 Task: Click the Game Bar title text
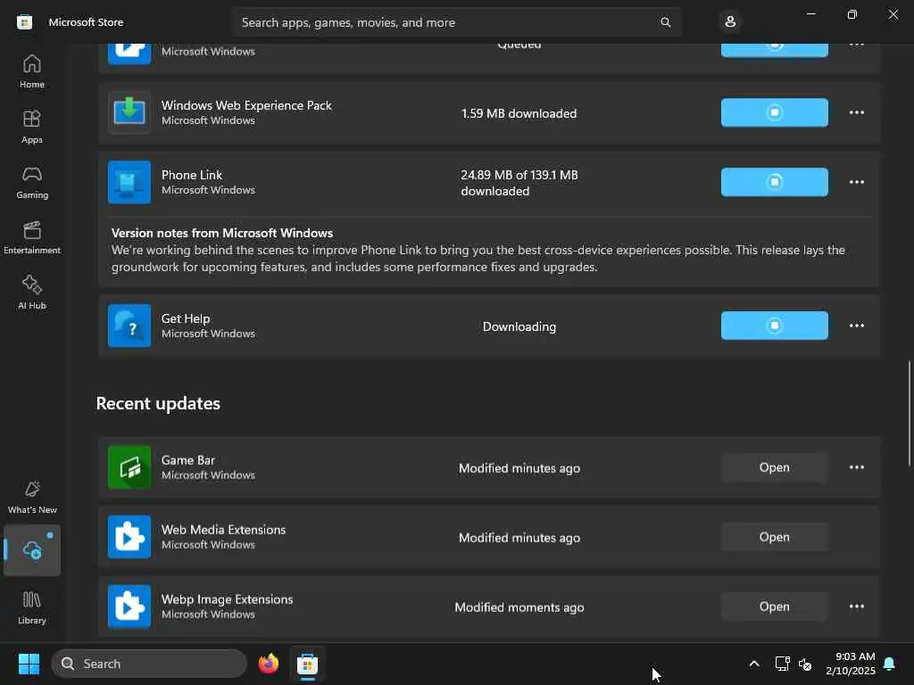click(188, 460)
